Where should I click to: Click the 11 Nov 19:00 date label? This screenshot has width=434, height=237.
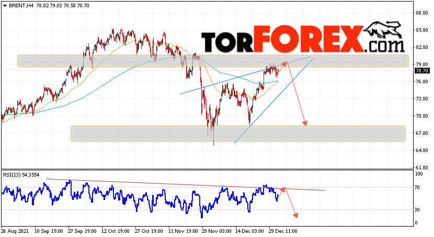click(182, 231)
